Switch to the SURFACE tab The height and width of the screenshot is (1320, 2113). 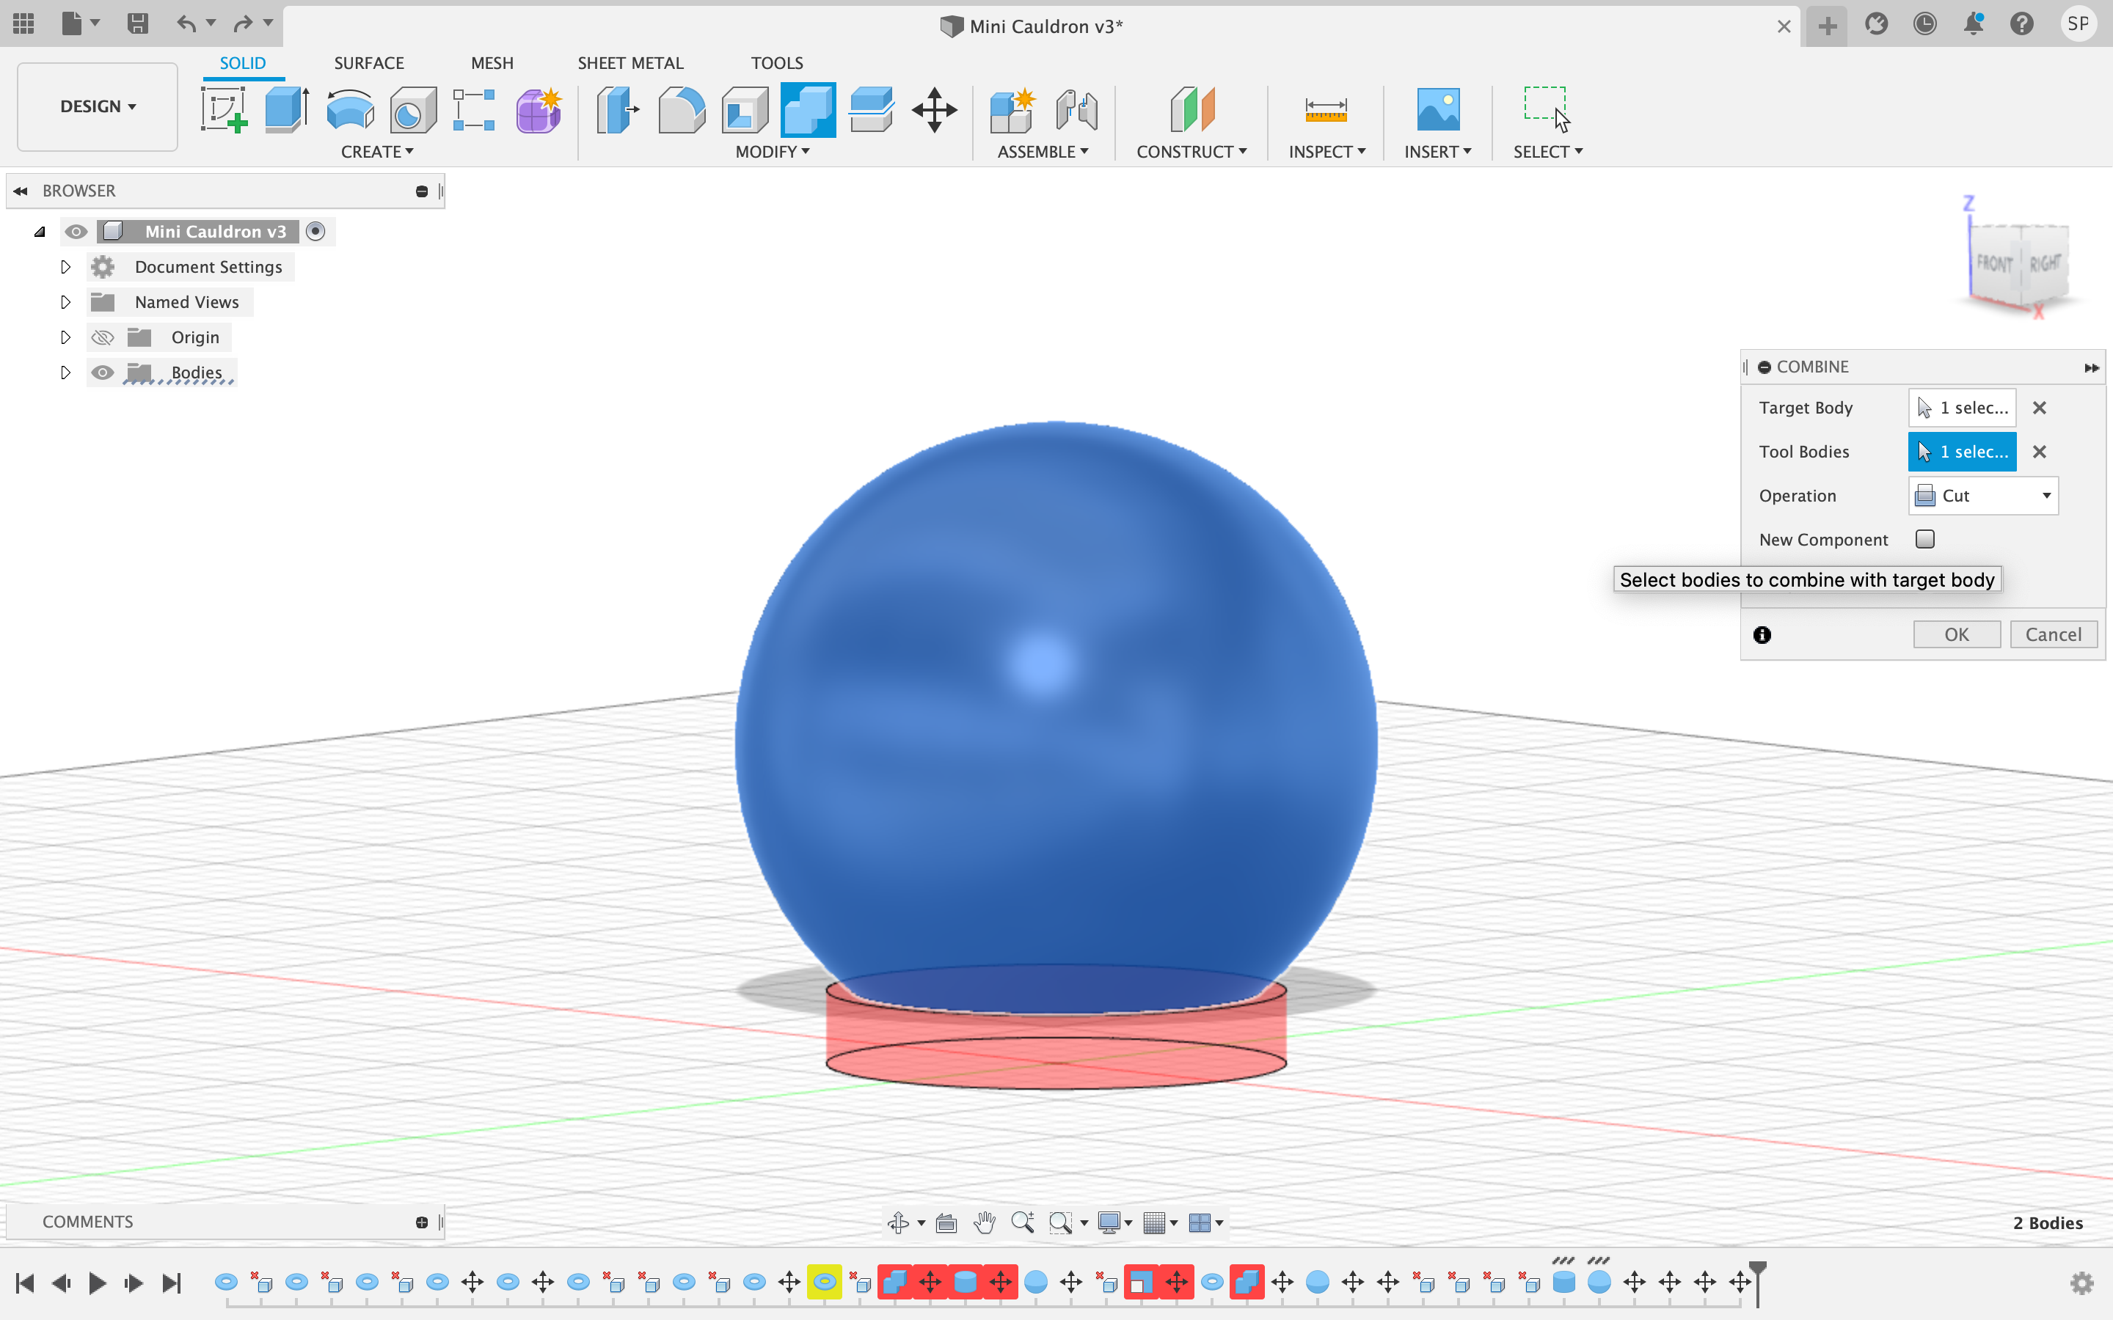coord(368,62)
